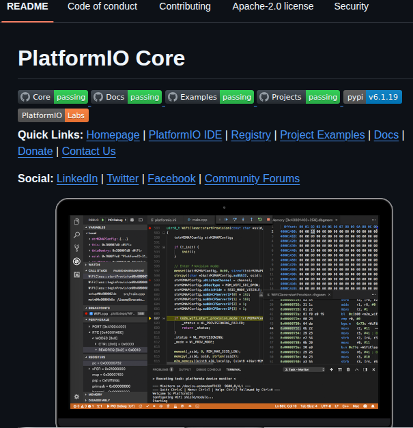Visit the Registry link
Viewport: 413px width, 428px height.
[251, 135]
